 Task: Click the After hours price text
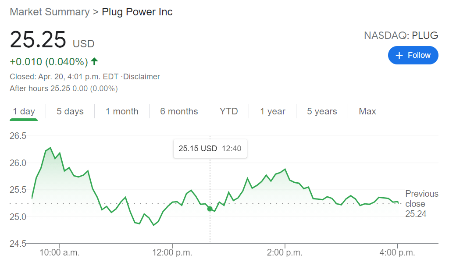64,89
